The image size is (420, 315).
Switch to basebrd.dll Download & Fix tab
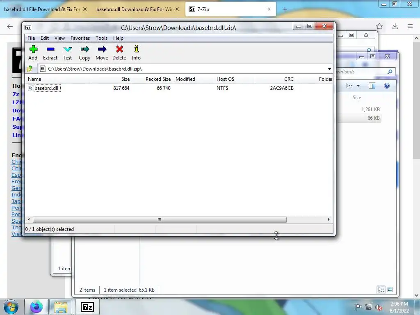tap(138, 9)
